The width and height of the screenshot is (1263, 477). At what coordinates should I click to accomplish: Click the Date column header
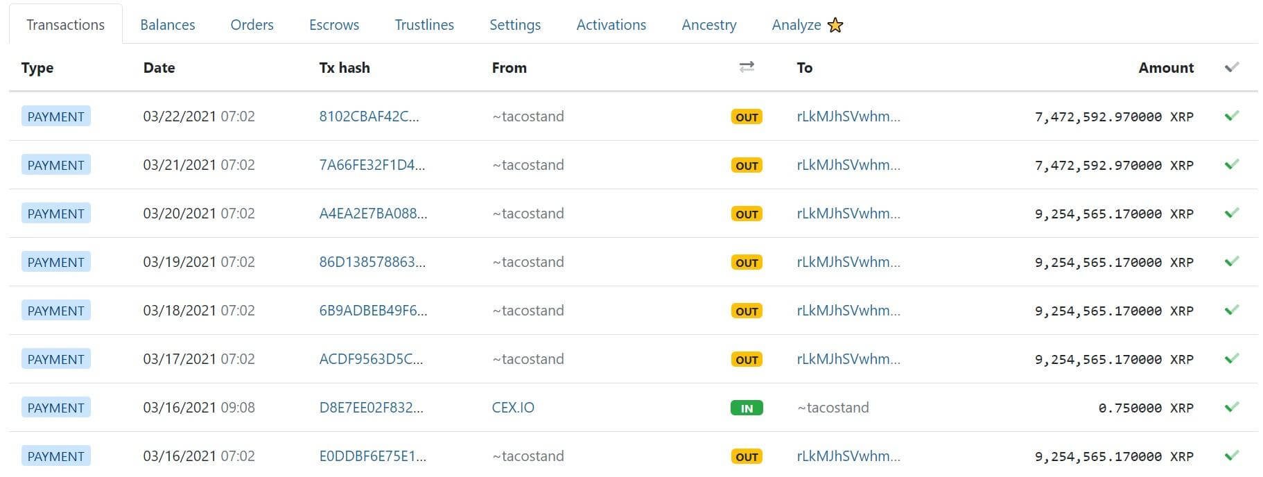(159, 68)
